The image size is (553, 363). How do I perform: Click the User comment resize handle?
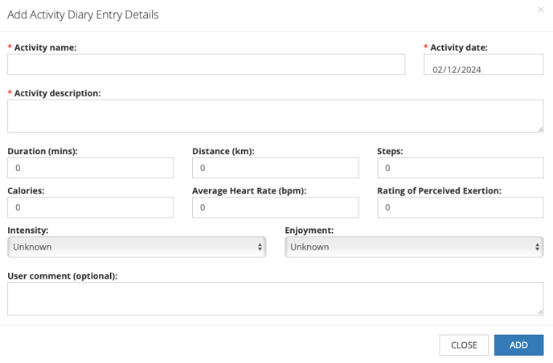[x=540, y=312]
